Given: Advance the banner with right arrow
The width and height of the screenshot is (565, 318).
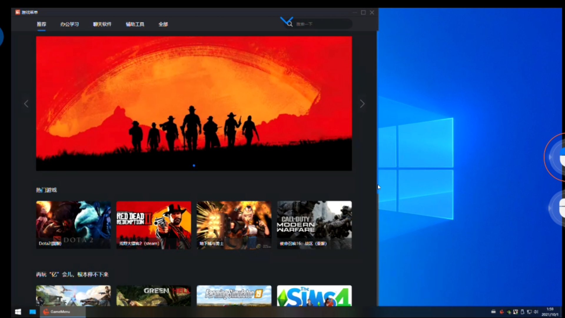Looking at the screenshot, I should coord(362,104).
